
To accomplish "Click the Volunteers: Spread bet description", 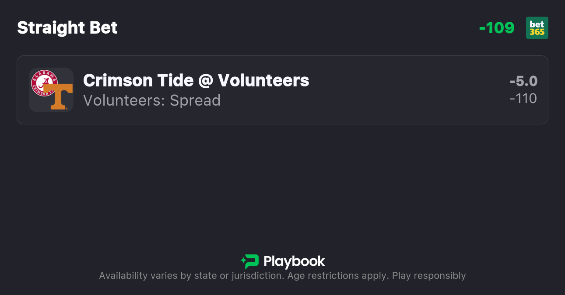I will [152, 100].
